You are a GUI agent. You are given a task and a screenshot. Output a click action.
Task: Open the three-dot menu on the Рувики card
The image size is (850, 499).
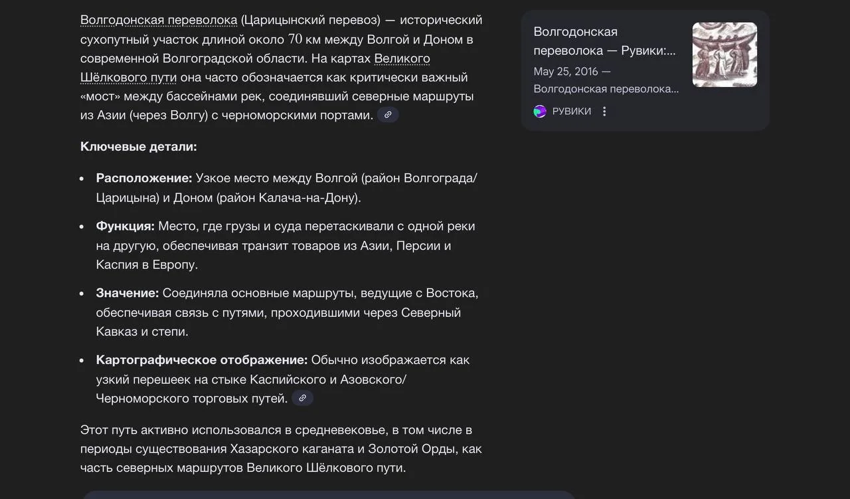coord(604,112)
